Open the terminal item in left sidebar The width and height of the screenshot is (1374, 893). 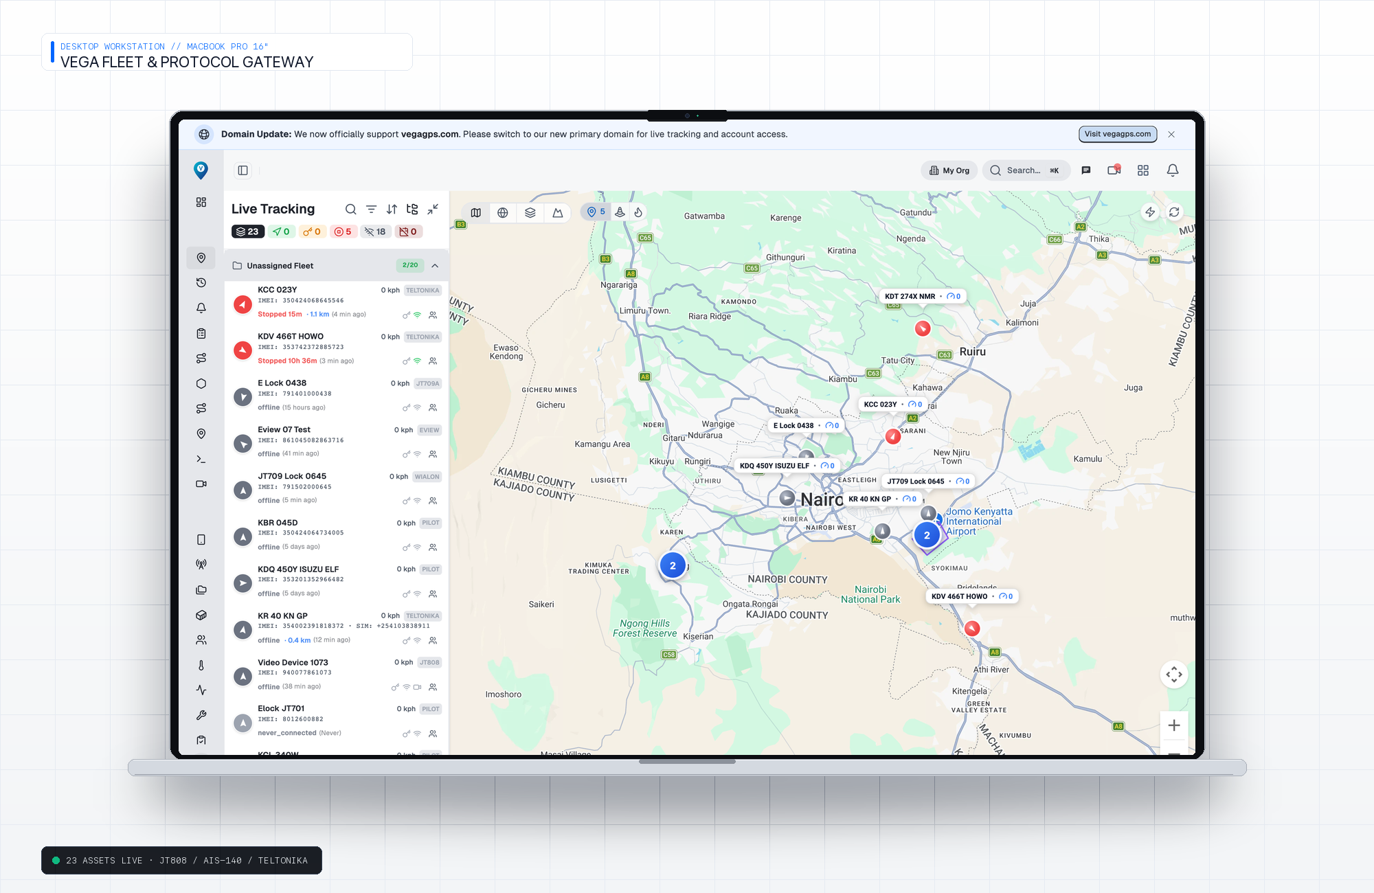[x=201, y=459]
